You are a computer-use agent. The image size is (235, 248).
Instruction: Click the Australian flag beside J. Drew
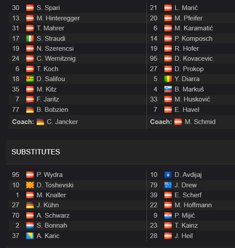[168, 185]
